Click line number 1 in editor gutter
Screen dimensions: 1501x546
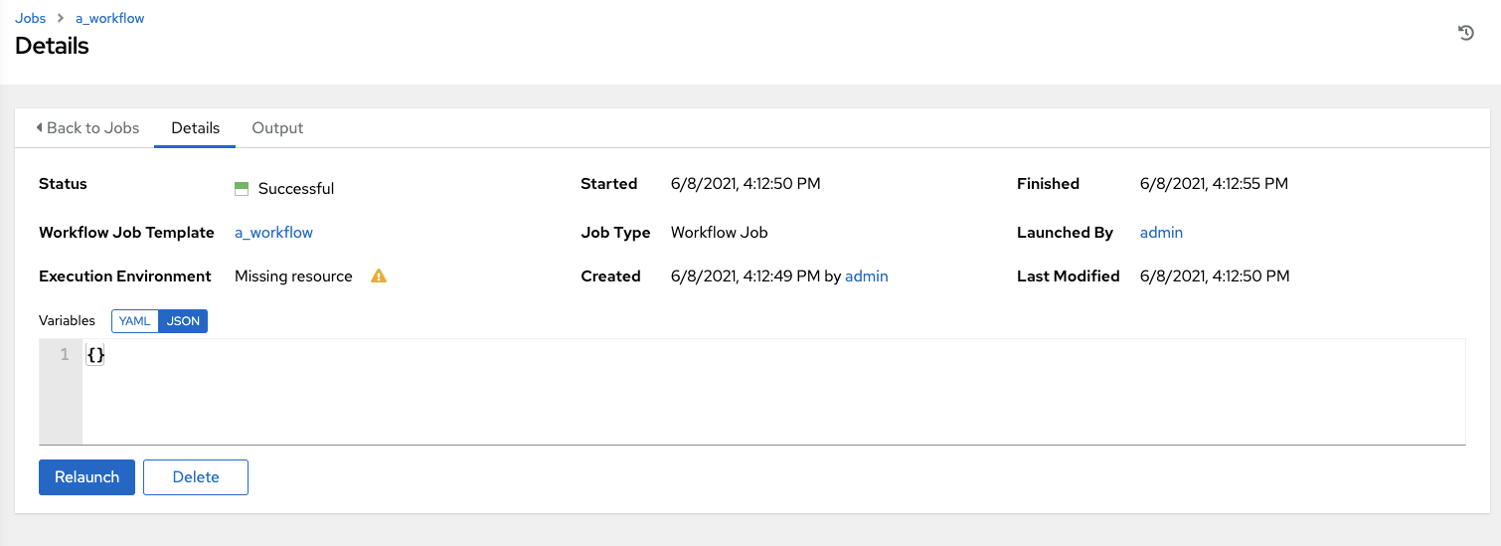65,355
